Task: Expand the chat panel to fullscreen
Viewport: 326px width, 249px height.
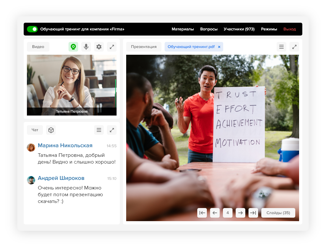Action: (112, 130)
